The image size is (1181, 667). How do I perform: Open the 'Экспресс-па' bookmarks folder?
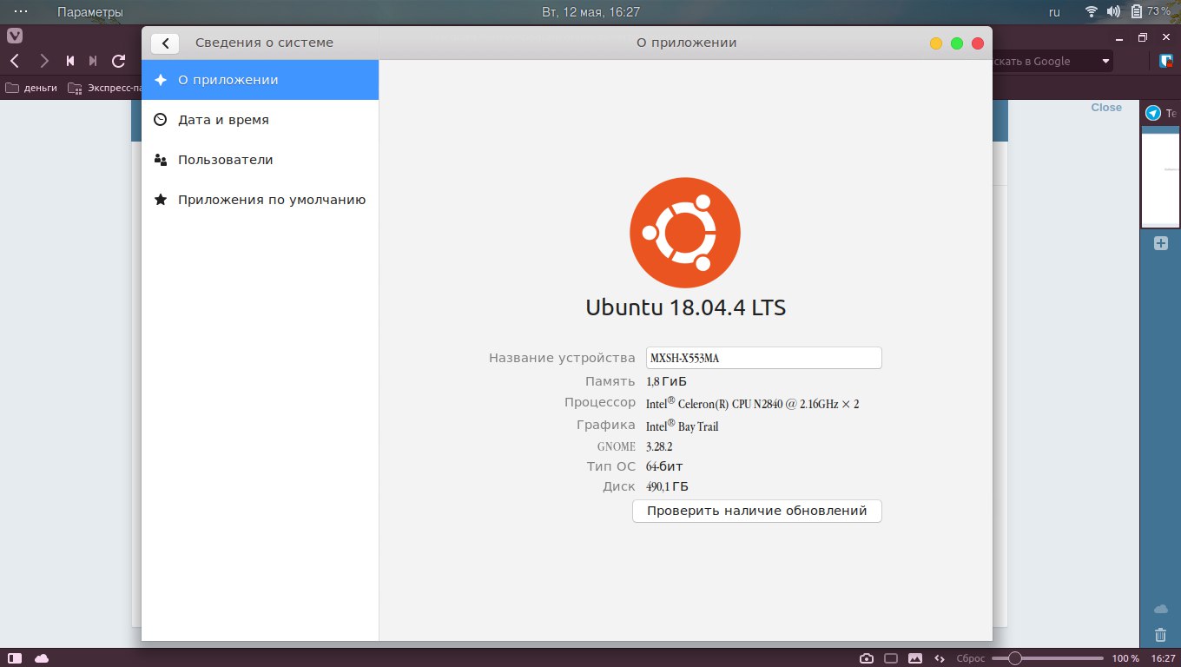[105, 88]
